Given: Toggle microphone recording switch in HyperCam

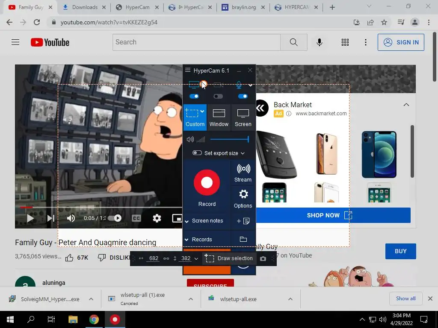Looking at the screenshot, I should click(x=243, y=96).
